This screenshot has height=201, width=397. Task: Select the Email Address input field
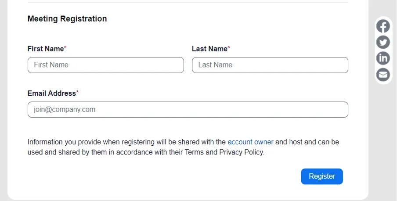pyautogui.click(x=188, y=110)
